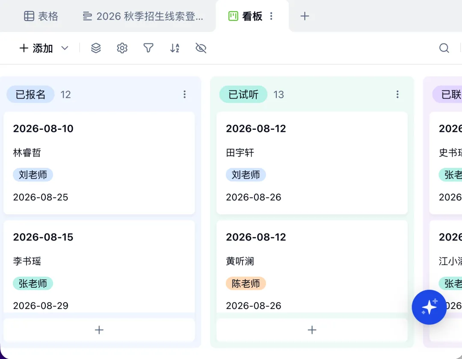This screenshot has height=359, width=462.
Task: Click 张老师 tag on 李书瑶 card
Action: coord(33,284)
